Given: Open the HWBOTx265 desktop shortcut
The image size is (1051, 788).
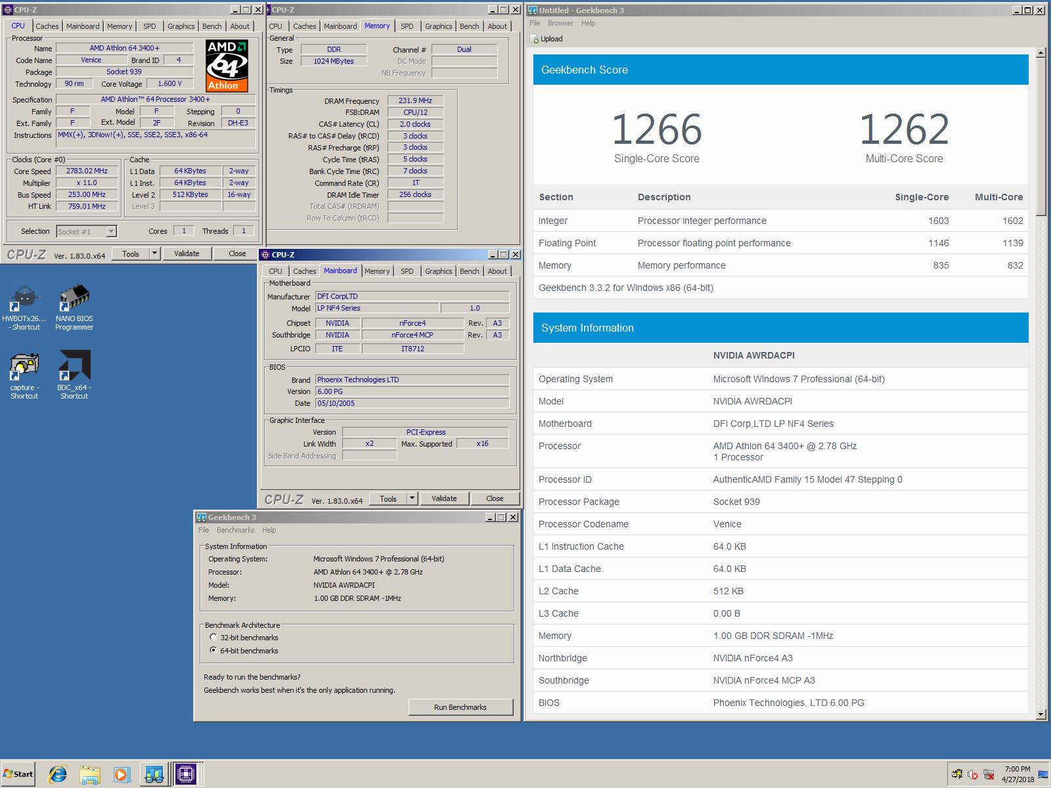Looking at the screenshot, I should [x=24, y=307].
